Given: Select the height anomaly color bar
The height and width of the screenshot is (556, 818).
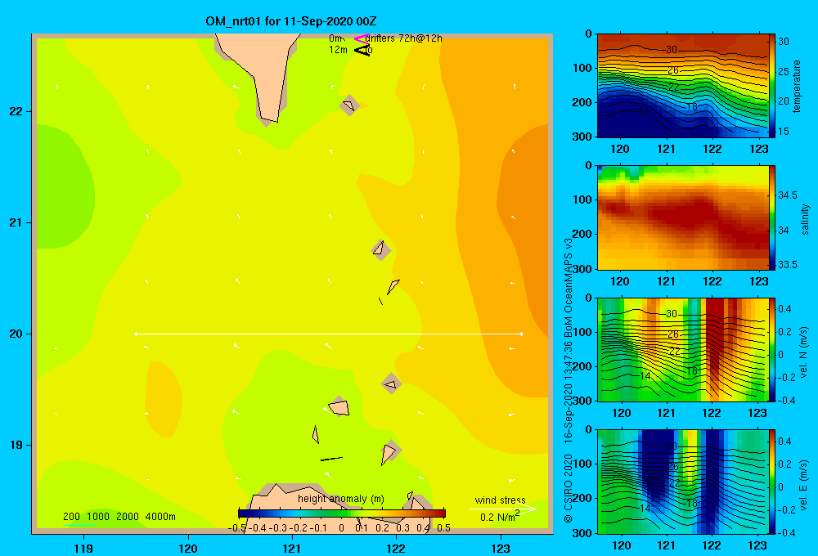Looking at the screenshot, I should (342, 513).
